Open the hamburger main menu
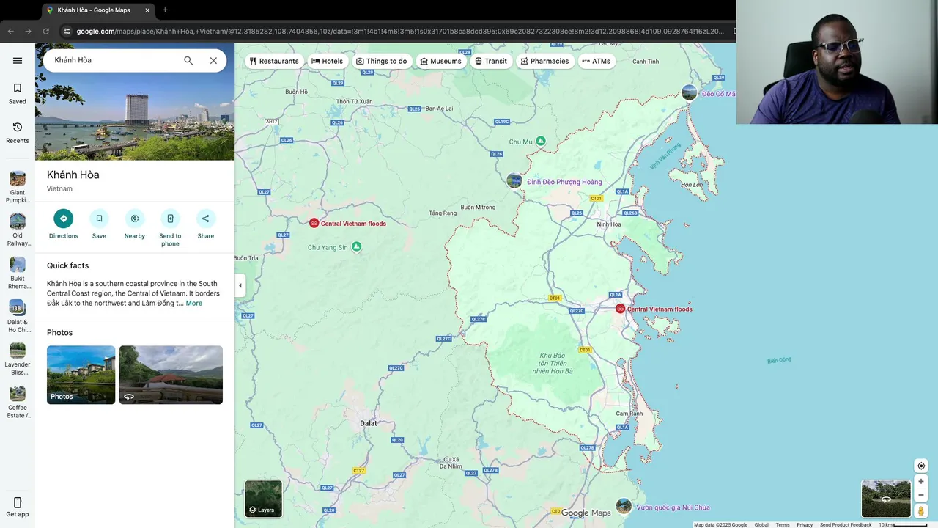Screen dimensions: 938x528 [x=18, y=61]
